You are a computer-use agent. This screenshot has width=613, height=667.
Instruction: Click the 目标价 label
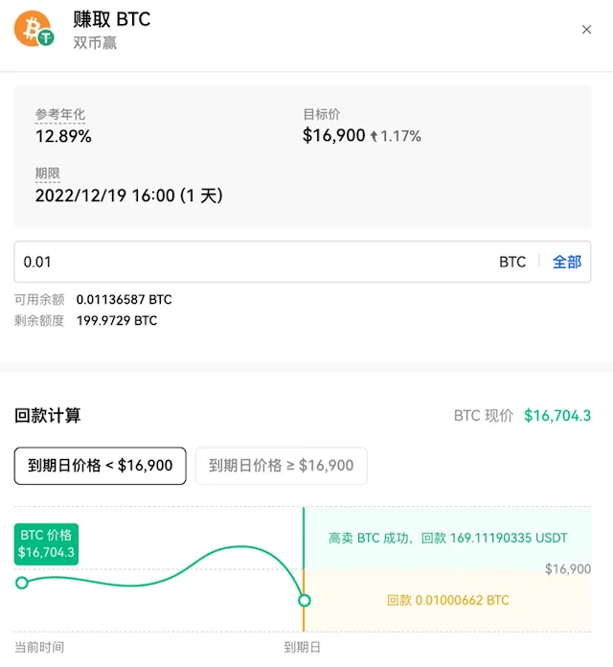tap(322, 114)
